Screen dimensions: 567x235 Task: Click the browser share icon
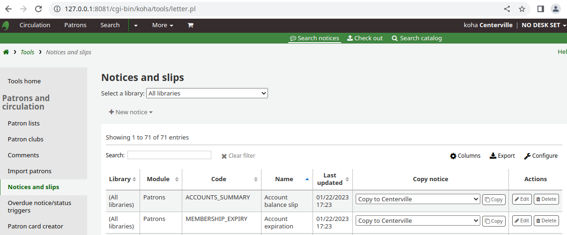[507, 9]
